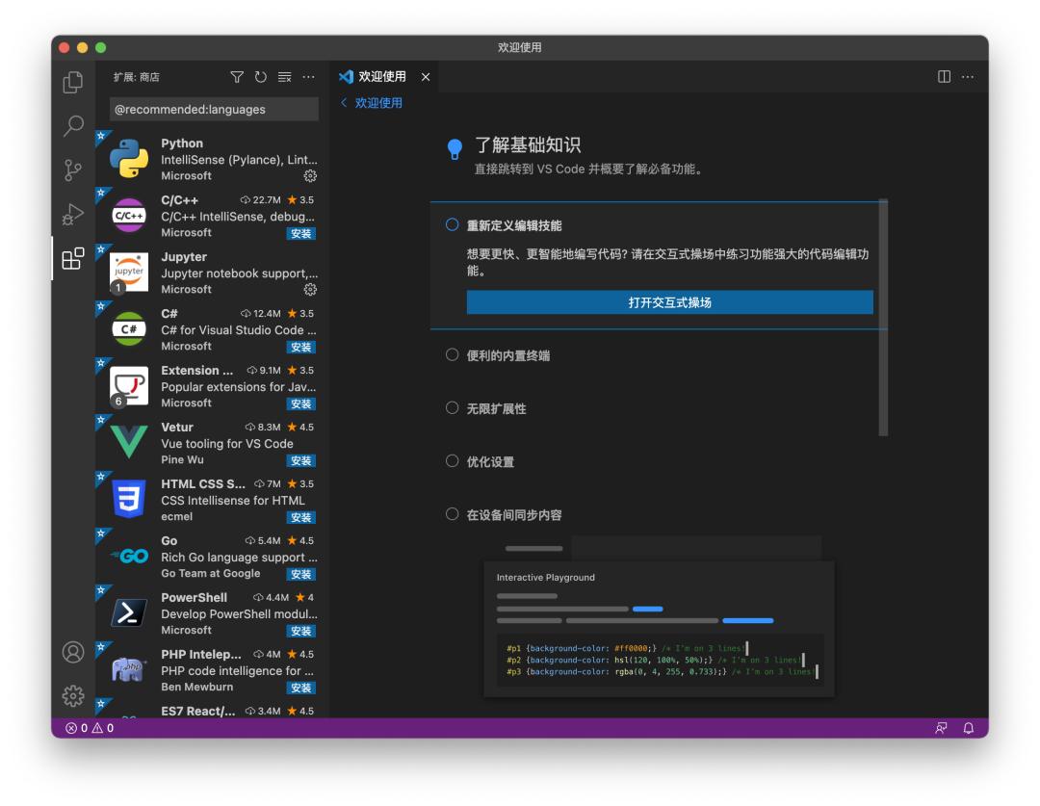Click 打开交互式操场 button
The width and height of the screenshot is (1040, 806).
click(x=669, y=302)
